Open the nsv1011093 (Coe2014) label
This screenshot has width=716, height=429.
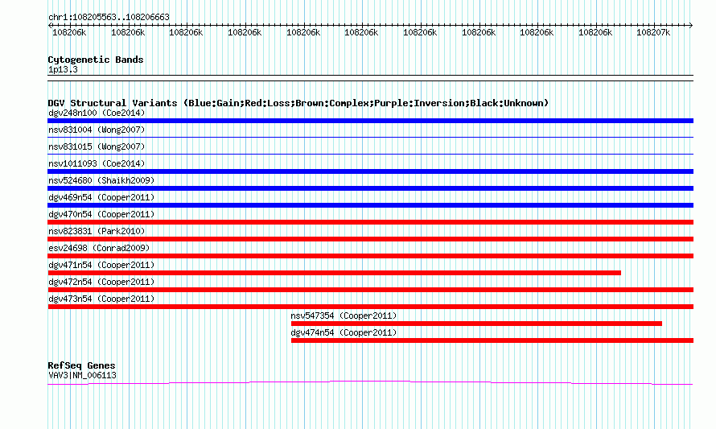[x=97, y=163]
